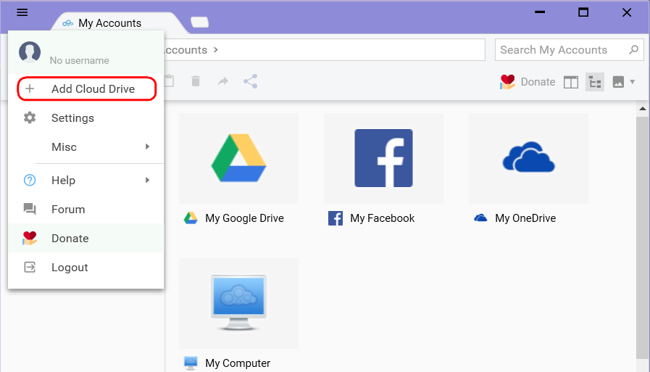Click the My Computer label
The image size is (650, 372).
238,363
